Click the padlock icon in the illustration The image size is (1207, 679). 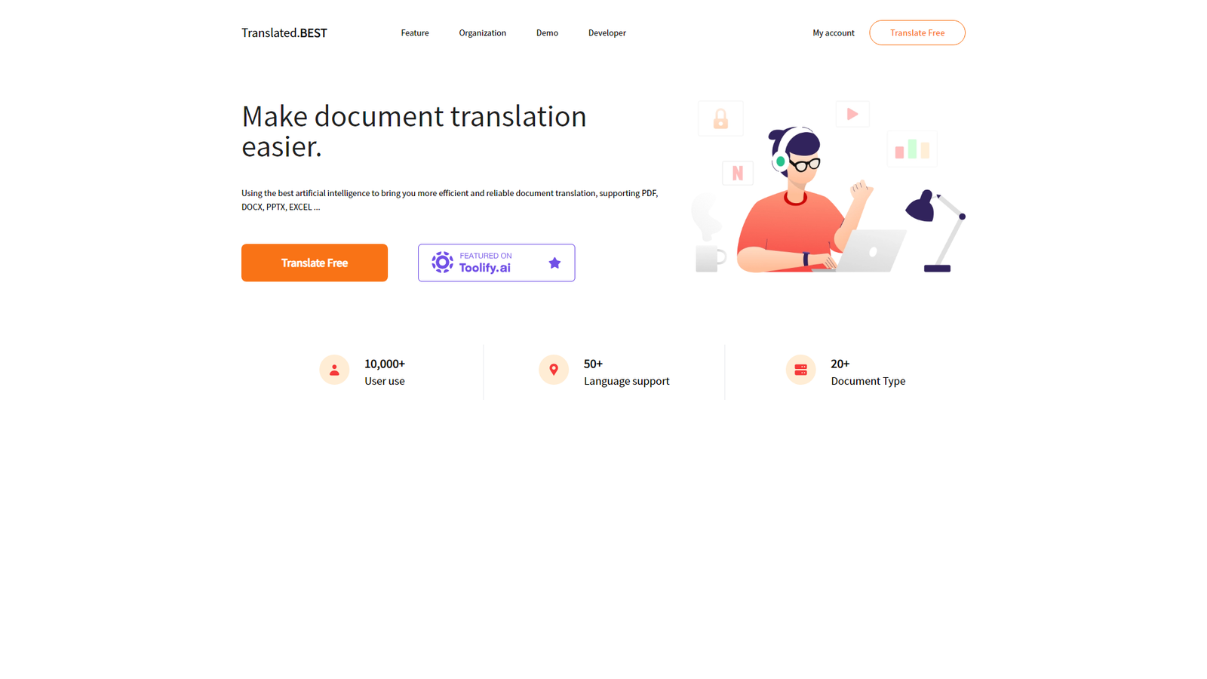[x=720, y=118]
